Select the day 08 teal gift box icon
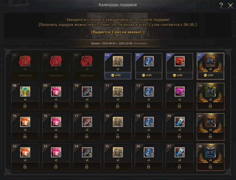The width and height of the screenshot is (236, 180). [25, 92]
